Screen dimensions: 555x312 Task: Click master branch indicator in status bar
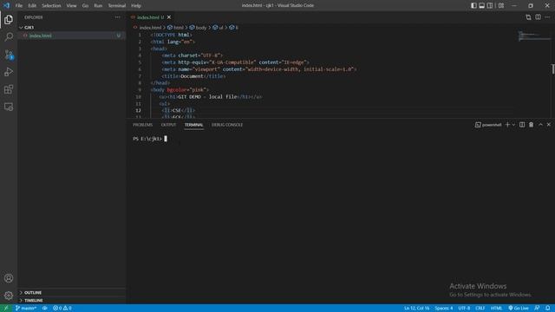[x=25, y=309]
